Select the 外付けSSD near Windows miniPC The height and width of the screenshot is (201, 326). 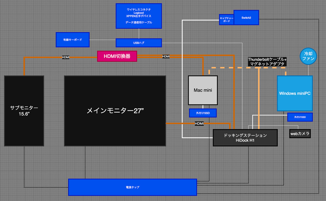(x=300, y=117)
